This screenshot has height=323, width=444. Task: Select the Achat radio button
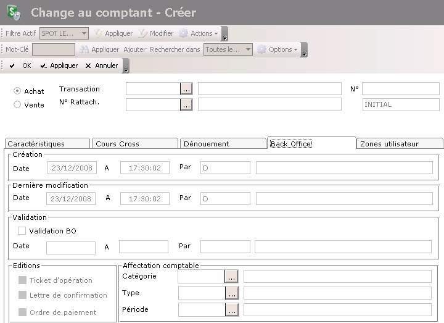[17, 91]
